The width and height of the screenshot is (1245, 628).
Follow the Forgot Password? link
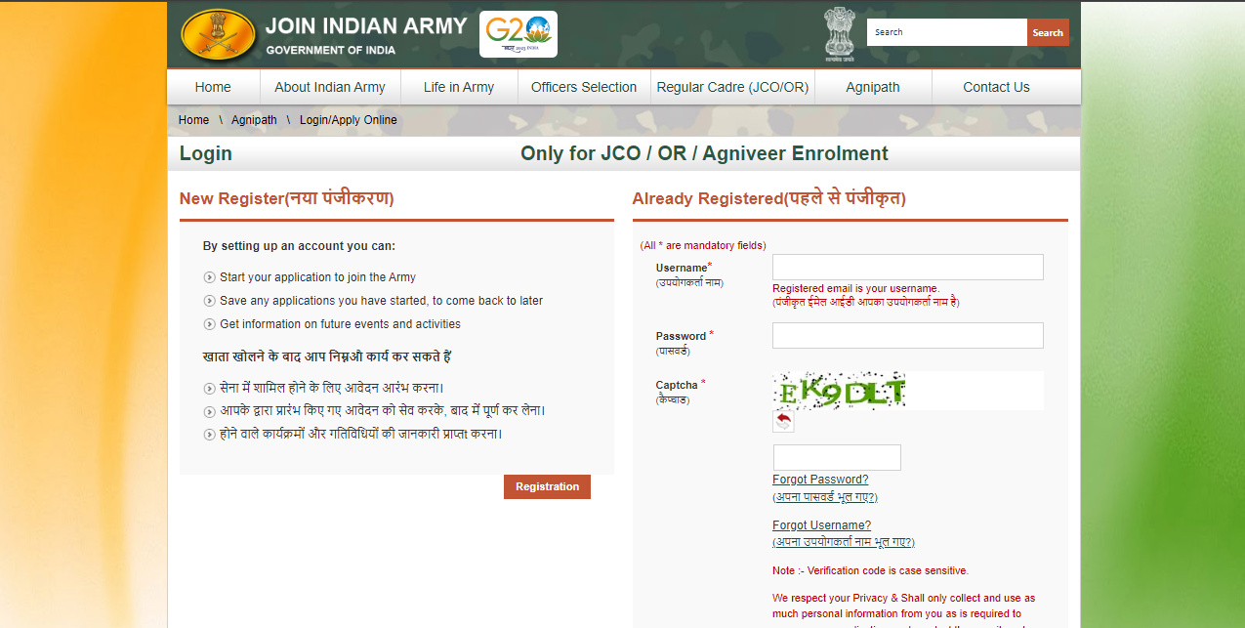pos(820,480)
